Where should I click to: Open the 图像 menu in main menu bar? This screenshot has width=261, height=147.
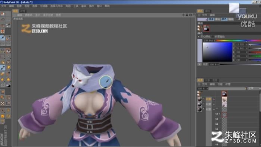(19, 6)
